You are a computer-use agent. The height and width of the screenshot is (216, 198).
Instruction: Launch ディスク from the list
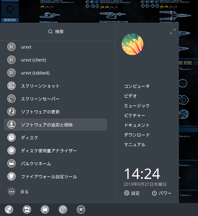click(55, 138)
